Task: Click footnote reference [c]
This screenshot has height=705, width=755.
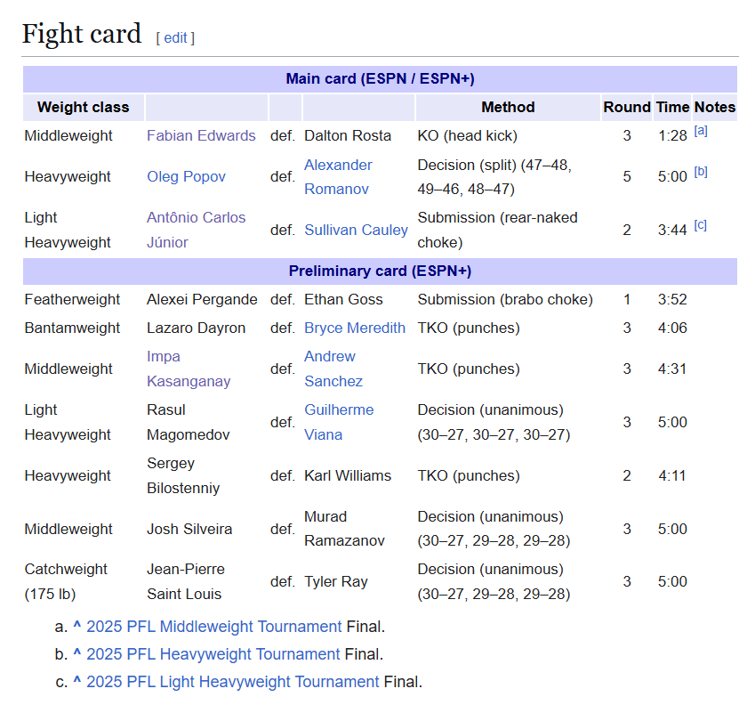Action: pyautogui.click(x=701, y=225)
